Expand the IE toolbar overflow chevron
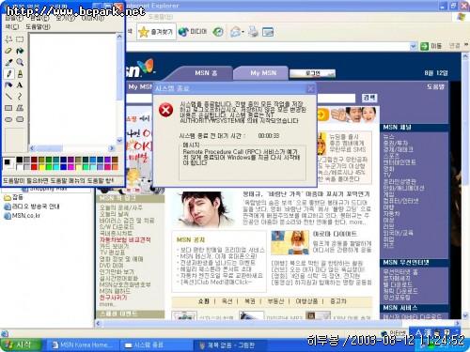Viewport: 470px width, 352px height. pos(465,45)
